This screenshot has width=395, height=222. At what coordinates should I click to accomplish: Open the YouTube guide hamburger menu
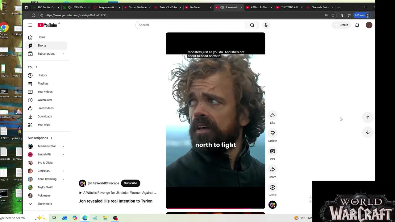click(x=30, y=25)
